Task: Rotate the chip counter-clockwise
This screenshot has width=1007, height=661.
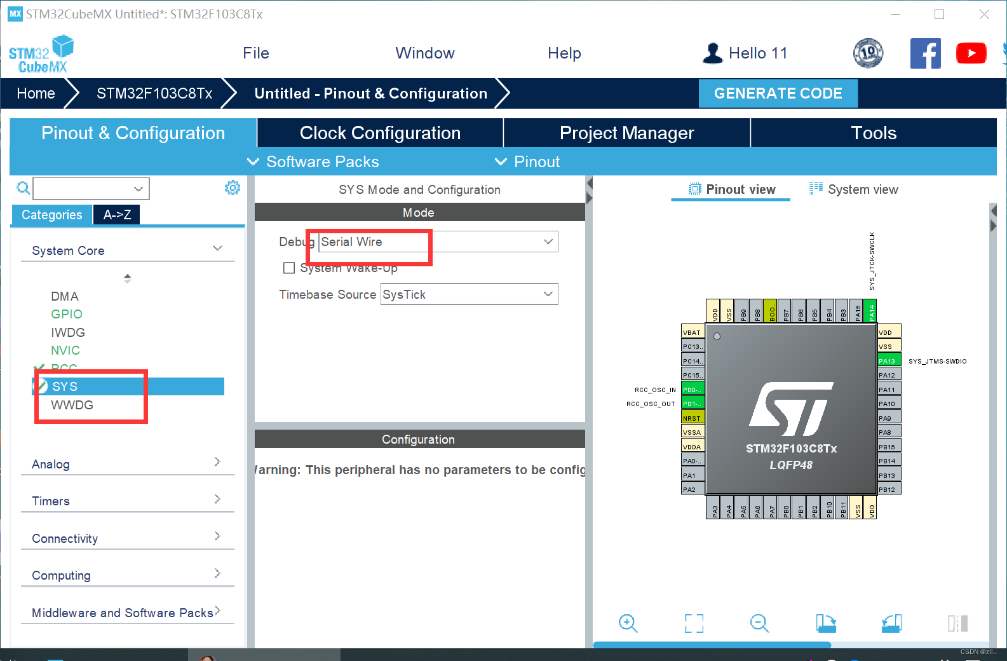Action: click(x=891, y=623)
